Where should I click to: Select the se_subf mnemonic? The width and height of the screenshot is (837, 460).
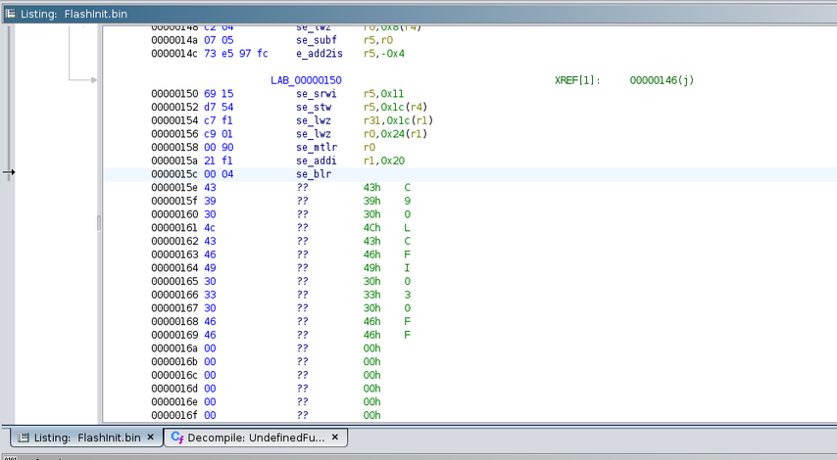(316, 40)
